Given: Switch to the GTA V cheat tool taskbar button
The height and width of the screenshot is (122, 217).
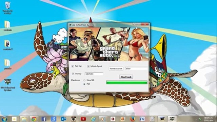Looking at the screenshot, I should [x=172, y=119].
